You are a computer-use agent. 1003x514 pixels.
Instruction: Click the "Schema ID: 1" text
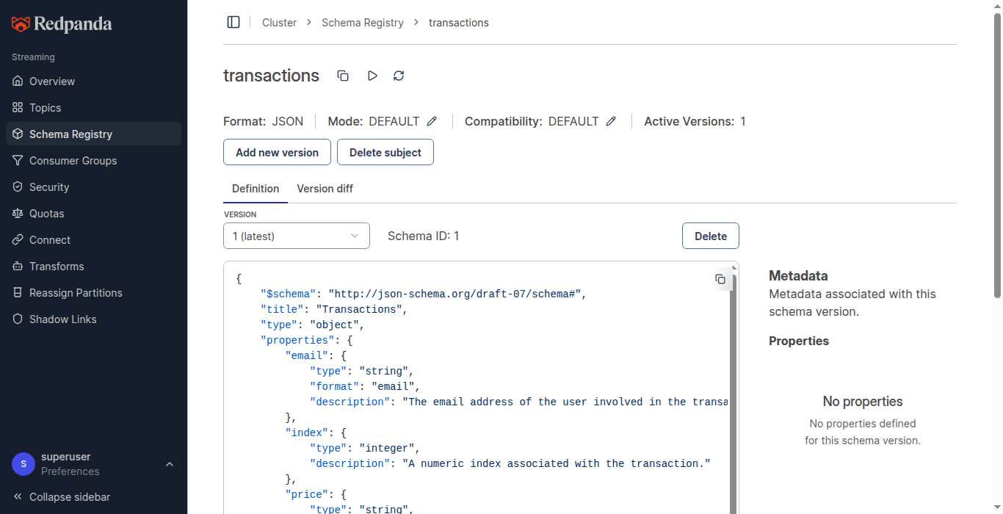point(423,236)
